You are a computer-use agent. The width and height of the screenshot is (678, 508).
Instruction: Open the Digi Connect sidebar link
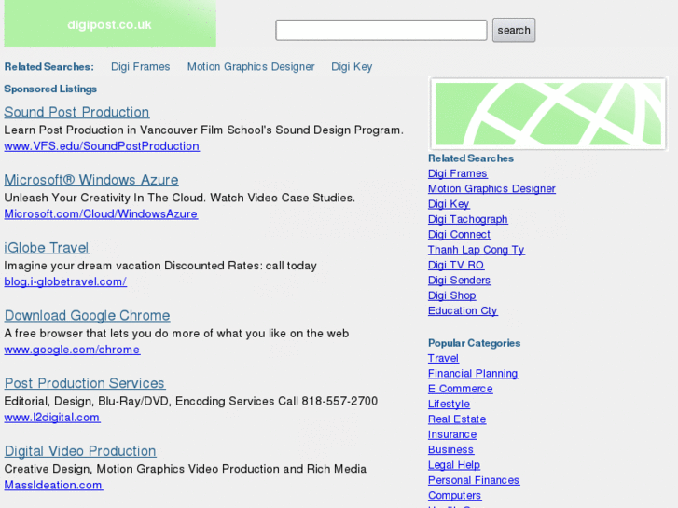coord(459,234)
